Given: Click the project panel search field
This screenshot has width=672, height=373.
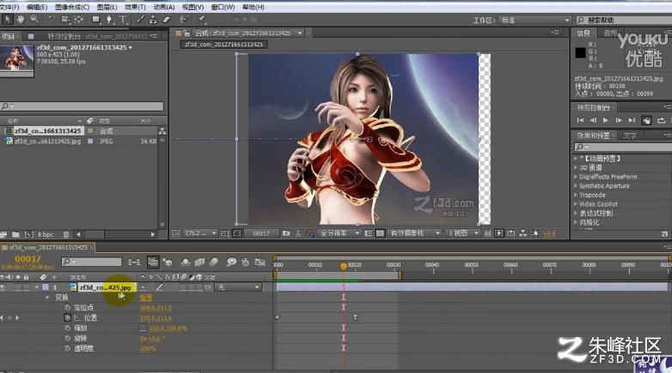Looking at the screenshot, I should click(x=82, y=105).
